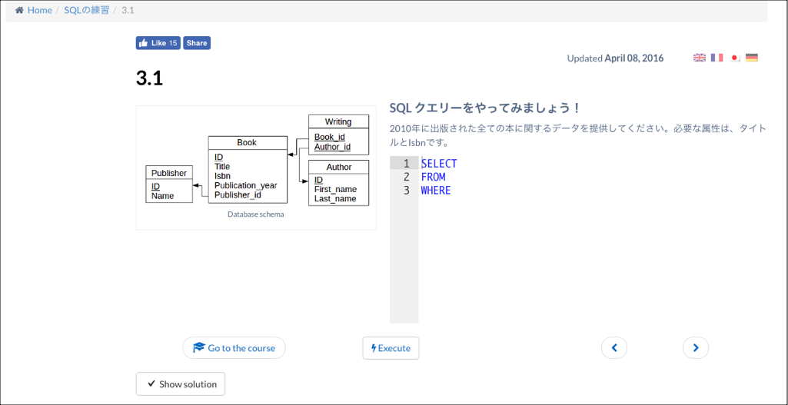Click WHERE keyword in editor line 3
Image resolution: width=788 pixels, height=405 pixels.
[436, 191]
